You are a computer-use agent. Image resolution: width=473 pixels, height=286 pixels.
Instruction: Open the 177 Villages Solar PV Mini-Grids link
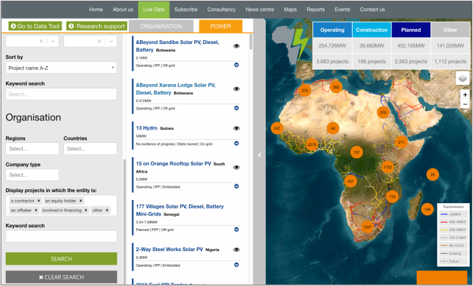(x=179, y=210)
